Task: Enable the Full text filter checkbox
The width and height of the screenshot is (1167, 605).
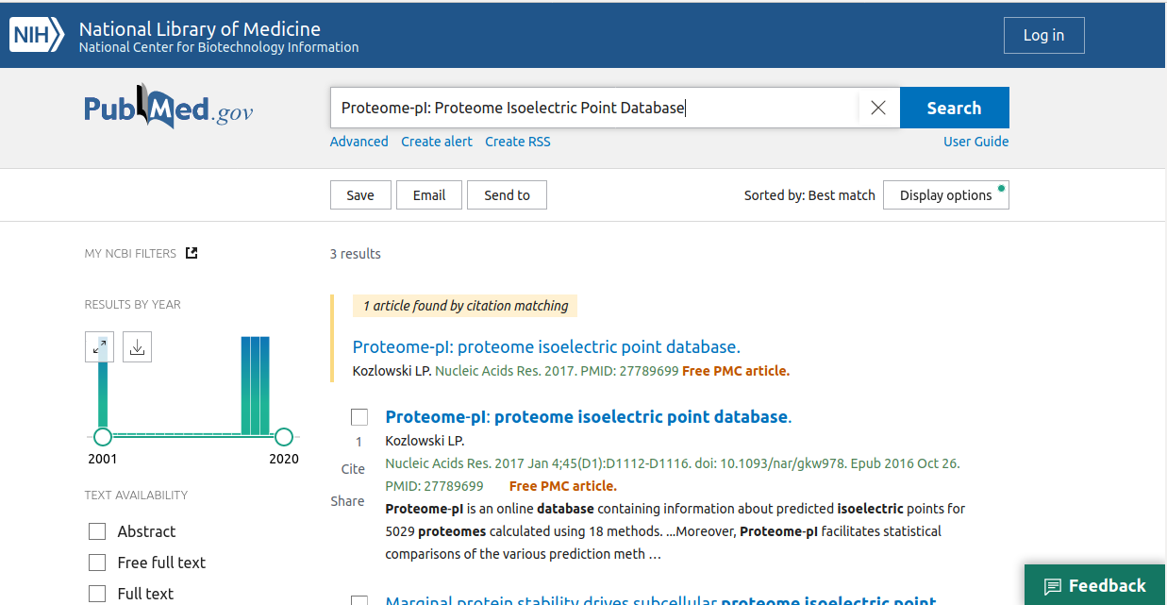Action: click(x=97, y=594)
